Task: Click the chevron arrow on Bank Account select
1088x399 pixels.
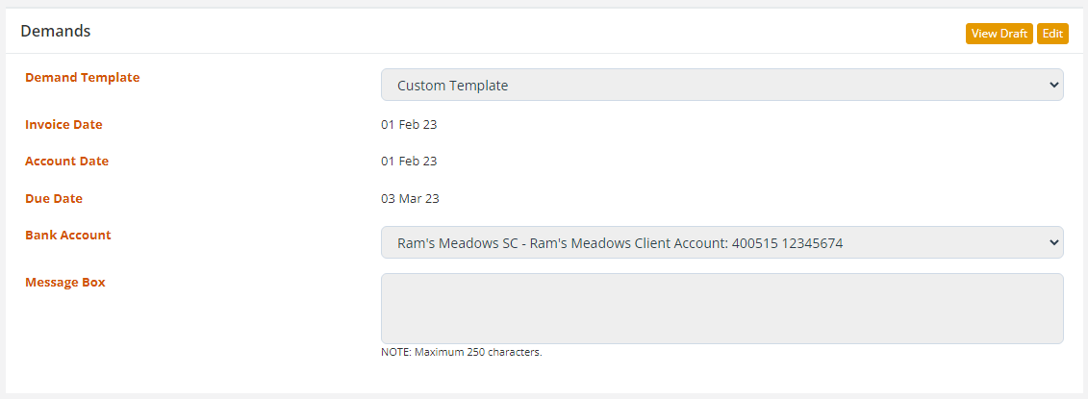Action: point(1051,243)
